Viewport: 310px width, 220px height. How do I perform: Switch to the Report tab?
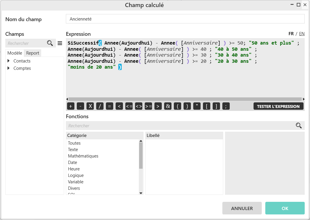pos(33,53)
